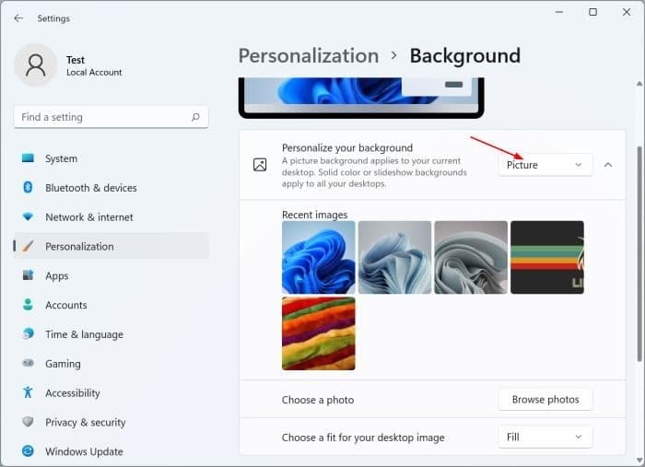Click the search magnifier icon
Screen dimensions: 645x467
(195, 117)
